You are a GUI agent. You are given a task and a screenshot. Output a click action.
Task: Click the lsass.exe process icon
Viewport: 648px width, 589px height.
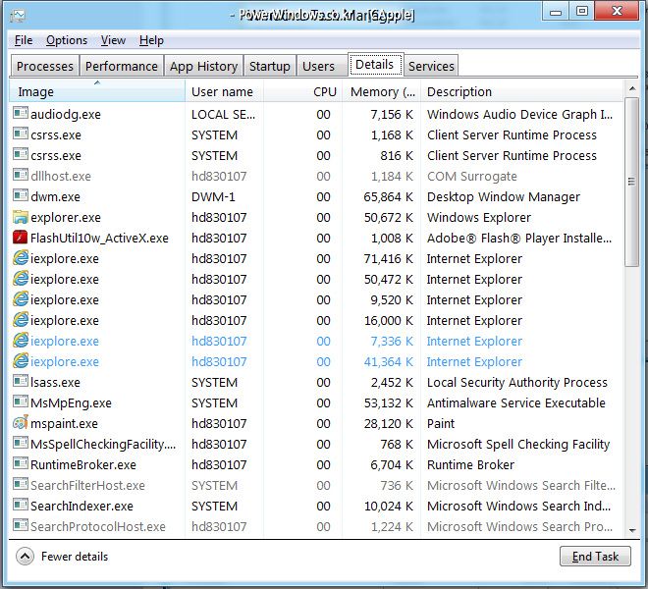pyautogui.click(x=21, y=381)
